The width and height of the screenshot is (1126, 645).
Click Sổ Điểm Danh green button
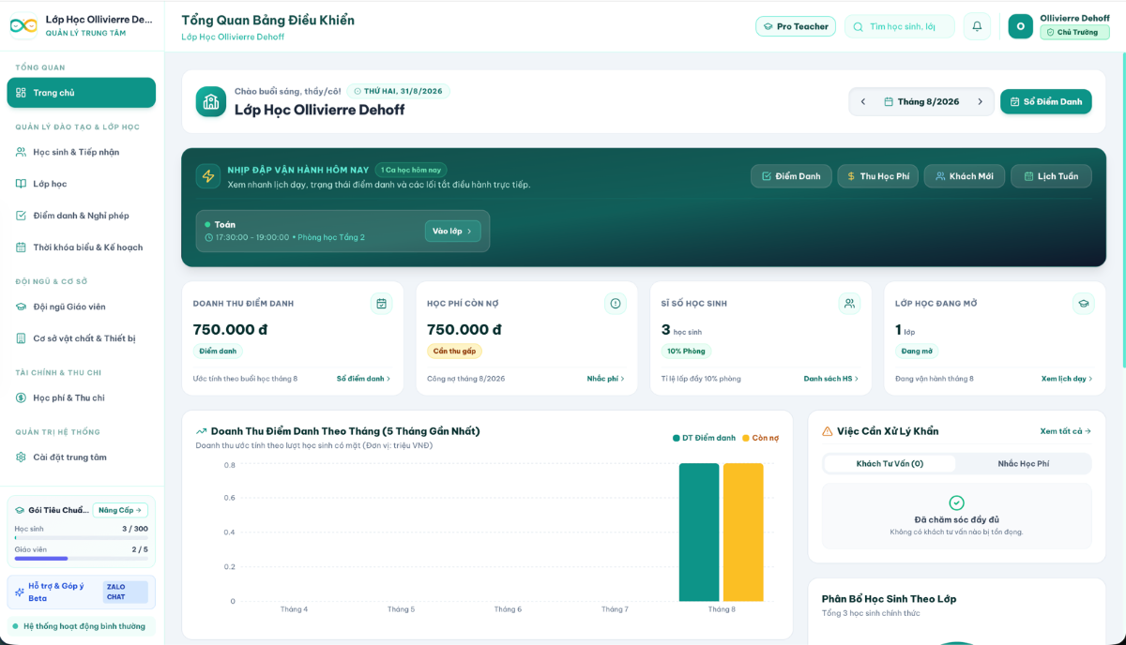pos(1046,101)
